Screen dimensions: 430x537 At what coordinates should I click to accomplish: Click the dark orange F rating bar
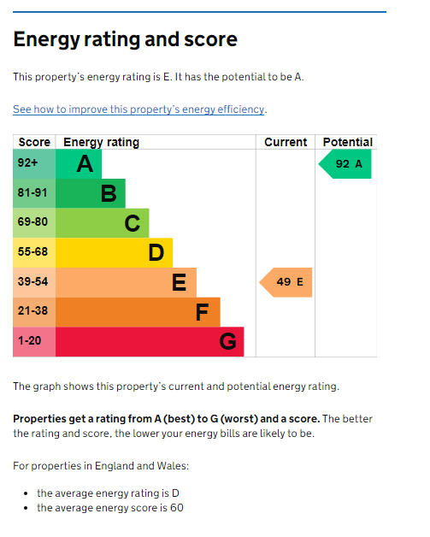tap(138, 312)
